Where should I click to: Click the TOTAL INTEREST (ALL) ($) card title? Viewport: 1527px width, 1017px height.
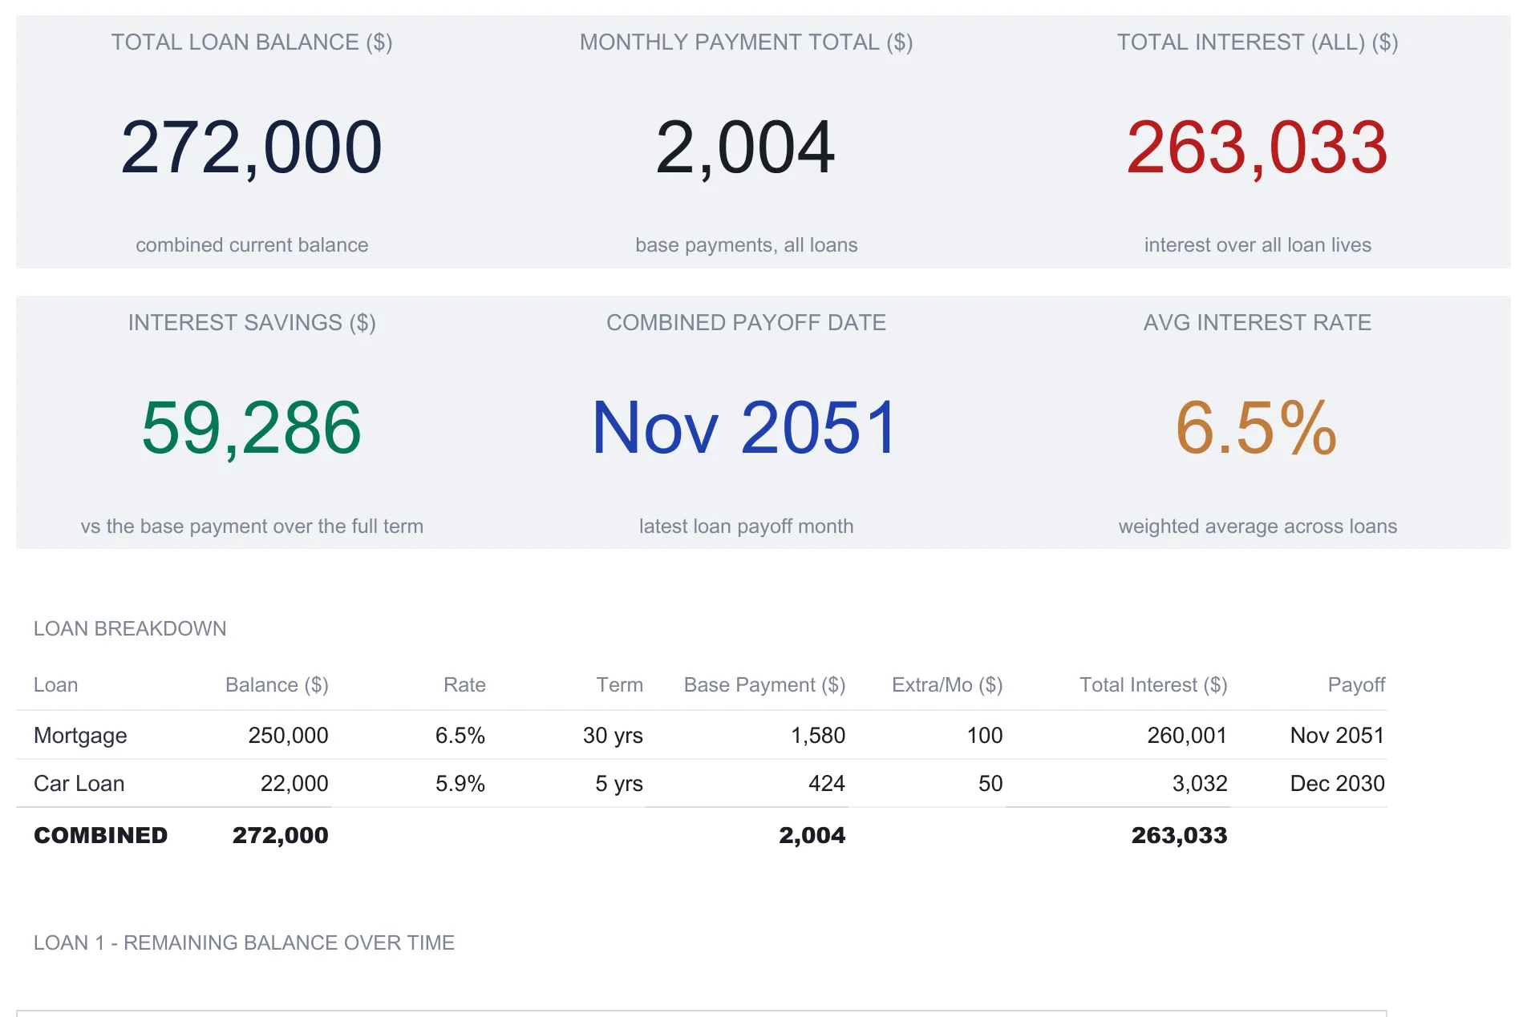tap(1257, 42)
